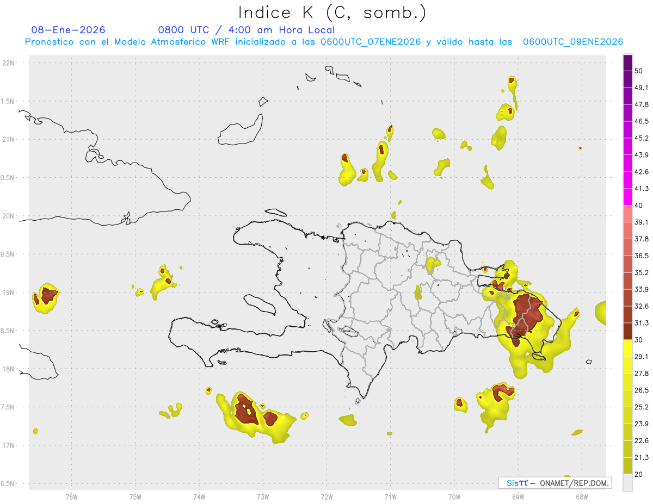Pick the grey colorbar segment below 20
The height and width of the screenshot is (504, 653).
(627, 482)
